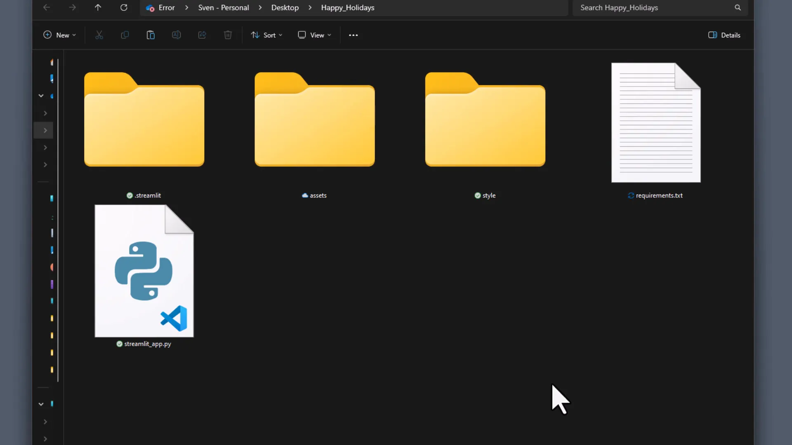Open the New dropdown

(59, 35)
